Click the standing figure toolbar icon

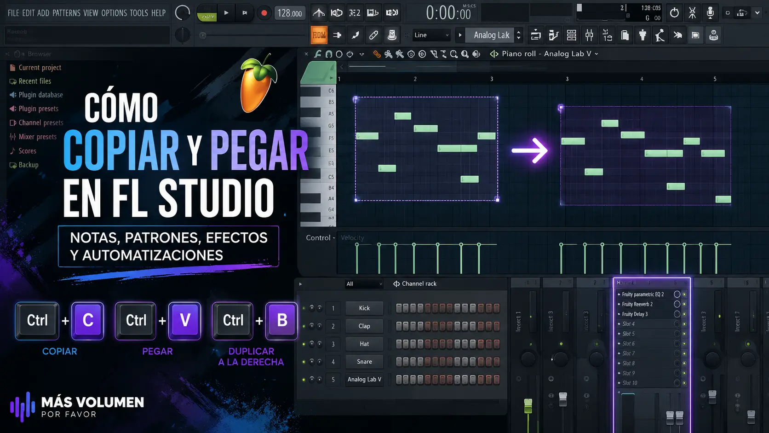coord(643,35)
